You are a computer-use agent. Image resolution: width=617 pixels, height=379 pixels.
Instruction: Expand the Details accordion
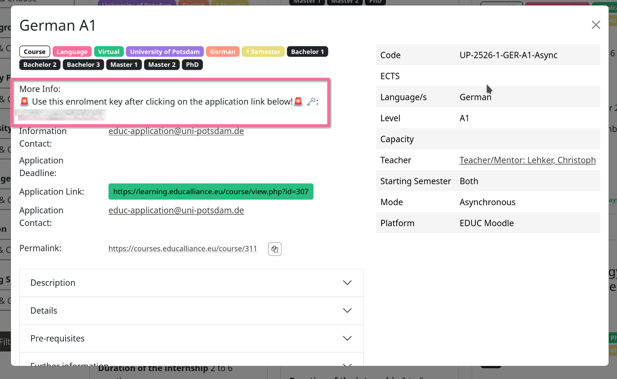191,311
